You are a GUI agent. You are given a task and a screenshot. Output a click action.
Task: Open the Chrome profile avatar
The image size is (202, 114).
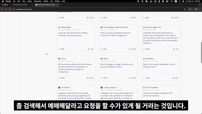tap(196, 9)
